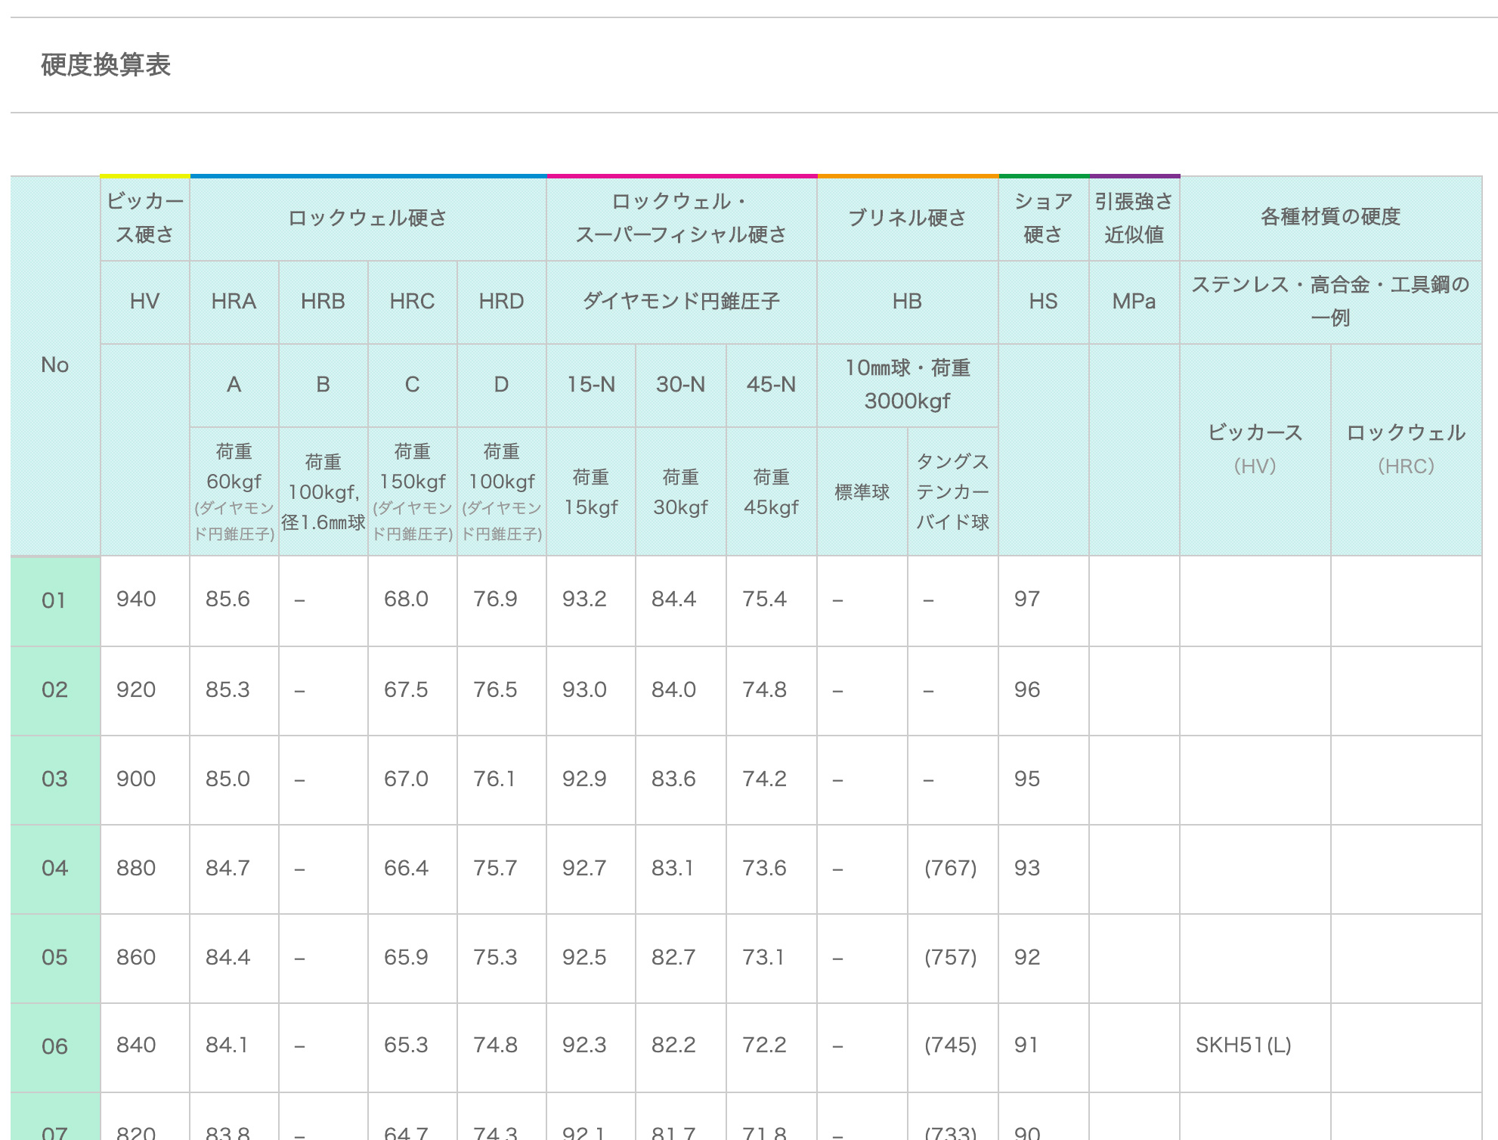Select the MPa sub-header cell
Image resolution: width=1498 pixels, height=1140 pixels.
pos(1134,302)
